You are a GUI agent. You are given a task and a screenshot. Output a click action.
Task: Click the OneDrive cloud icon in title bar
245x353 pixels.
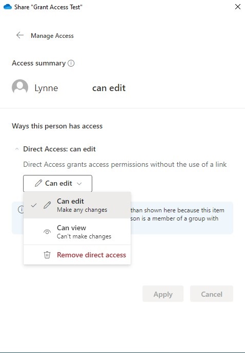[x=8, y=7]
